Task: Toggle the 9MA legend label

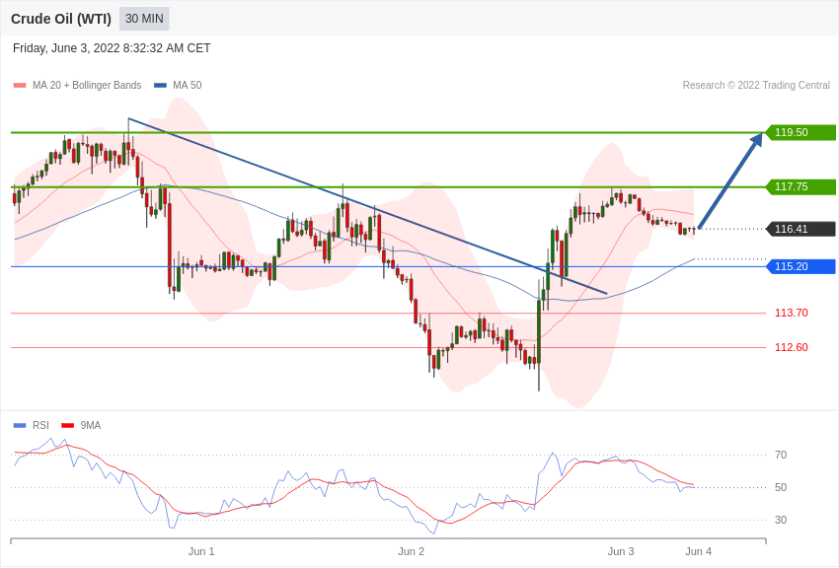Action: tap(91, 426)
